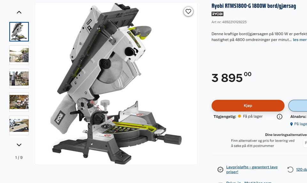Viewport: 307px width, 183px height.
Task: Click the Ryobi brand logo
Action: 217,14
